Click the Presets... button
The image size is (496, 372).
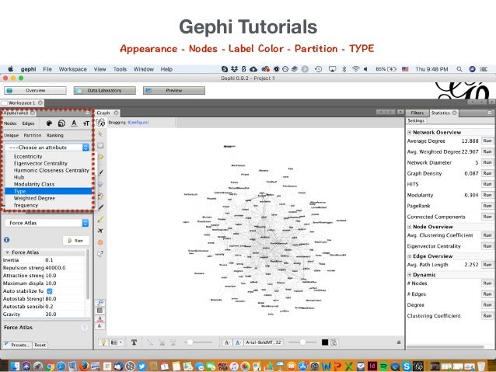point(18,345)
